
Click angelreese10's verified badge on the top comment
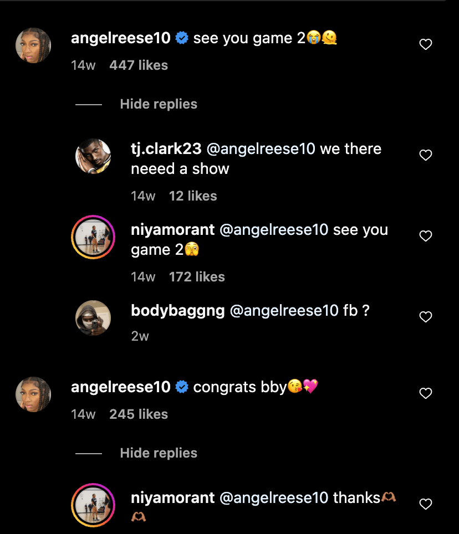[181, 38]
